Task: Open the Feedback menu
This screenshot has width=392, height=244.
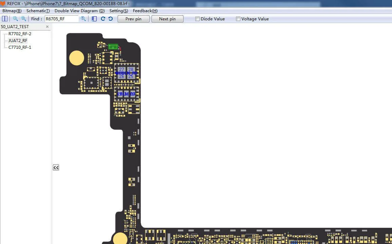Action: pyautogui.click(x=145, y=11)
